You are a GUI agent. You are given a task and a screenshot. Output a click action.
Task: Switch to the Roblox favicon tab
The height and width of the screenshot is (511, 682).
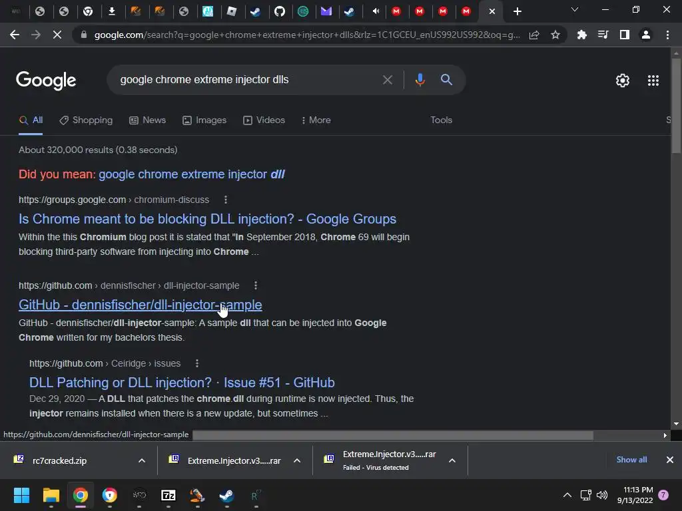click(232, 11)
